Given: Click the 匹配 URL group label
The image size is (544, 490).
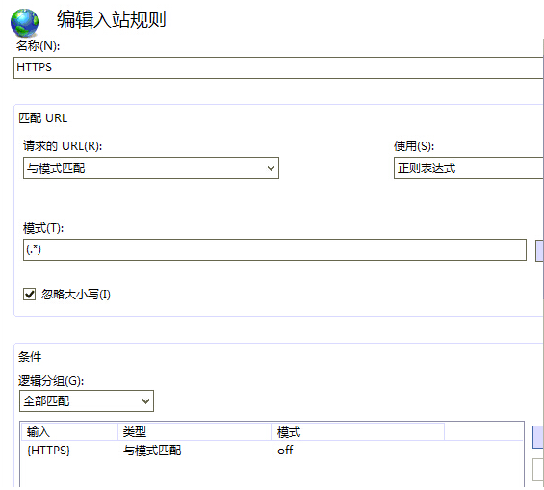Looking at the screenshot, I should click(x=43, y=118).
